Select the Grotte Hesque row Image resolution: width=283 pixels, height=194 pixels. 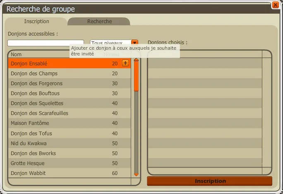click(70, 163)
